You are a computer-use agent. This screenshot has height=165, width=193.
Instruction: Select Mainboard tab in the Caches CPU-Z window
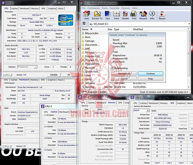pyautogui.click(x=64, y=112)
